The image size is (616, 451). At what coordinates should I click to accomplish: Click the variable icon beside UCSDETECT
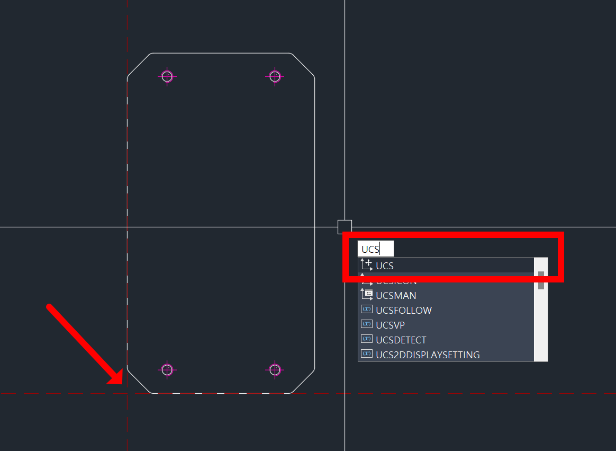pos(367,339)
